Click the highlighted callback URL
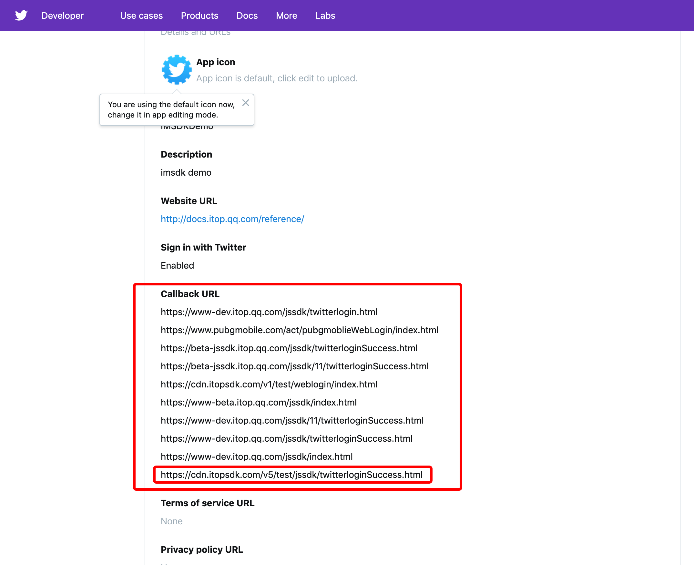 292,475
